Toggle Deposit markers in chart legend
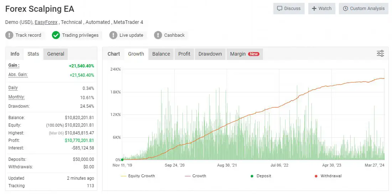The image size is (392, 194). pos(260,176)
